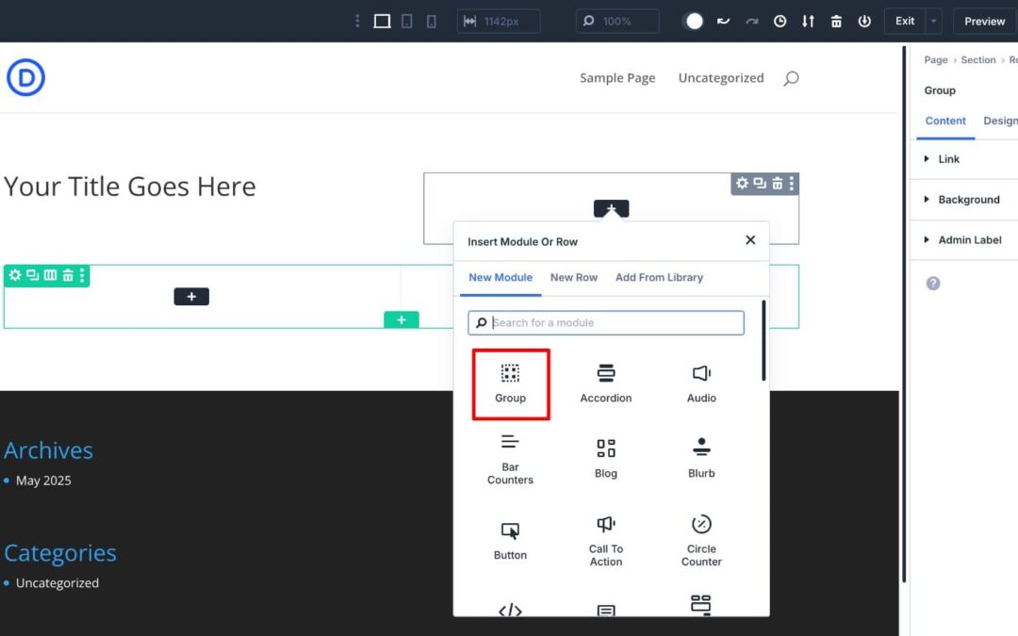This screenshot has height=636, width=1018.
Task: Expand the Background settings section
Action: point(968,200)
